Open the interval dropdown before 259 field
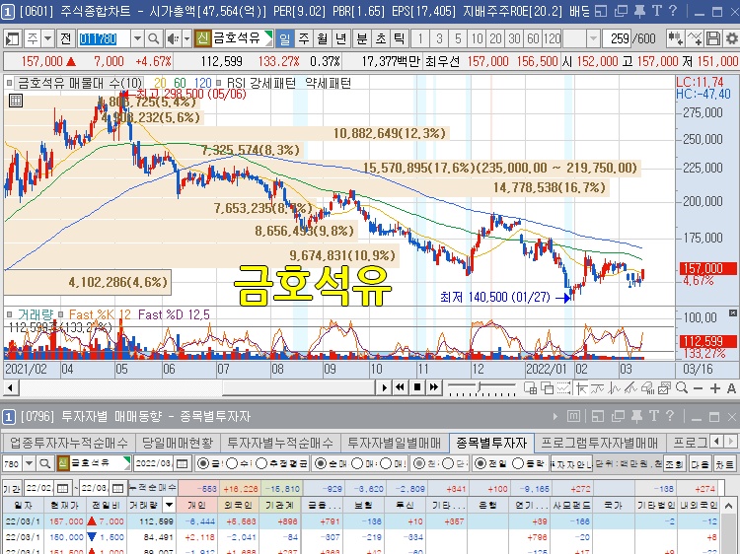The image size is (740, 554). pos(593,38)
